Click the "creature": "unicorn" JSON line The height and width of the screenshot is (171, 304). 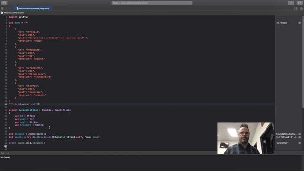pyautogui.click(x=32, y=95)
